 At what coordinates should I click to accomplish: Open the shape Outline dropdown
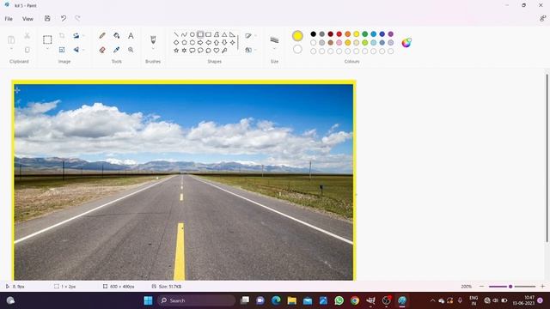[x=250, y=36]
